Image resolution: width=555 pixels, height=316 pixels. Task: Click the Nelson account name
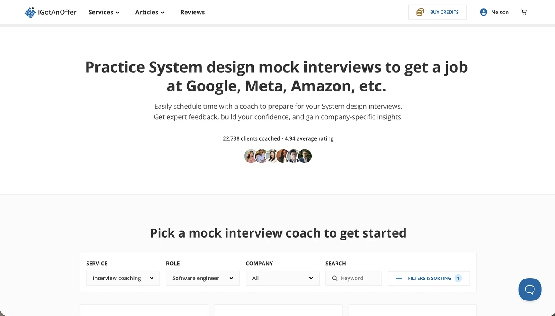[500, 12]
